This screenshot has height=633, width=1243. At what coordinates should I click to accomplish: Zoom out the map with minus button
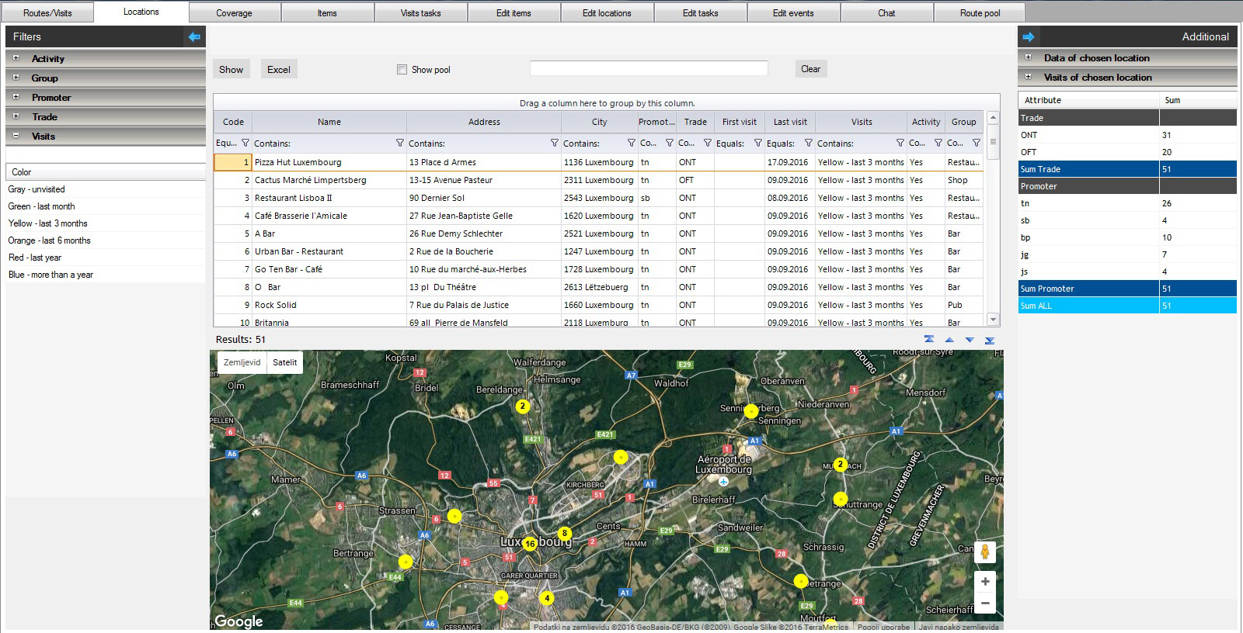[x=984, y=603]
